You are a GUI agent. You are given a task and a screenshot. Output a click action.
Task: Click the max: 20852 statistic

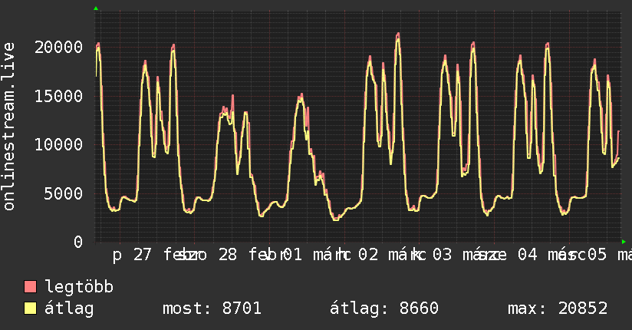(558, 309)
